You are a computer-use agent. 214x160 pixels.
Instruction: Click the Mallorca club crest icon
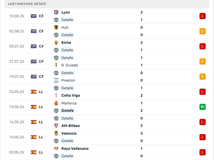click(56, 103)
